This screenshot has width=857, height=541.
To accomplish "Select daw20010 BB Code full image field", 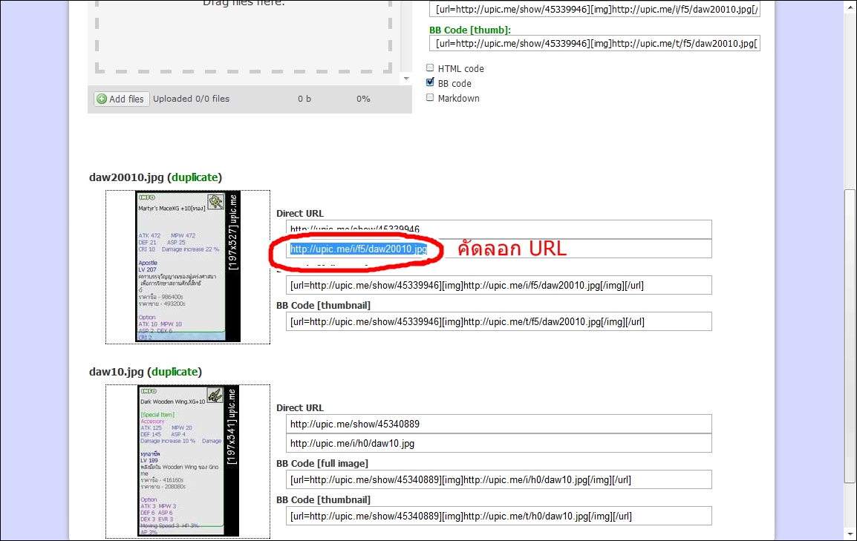I will click(498, 285).
